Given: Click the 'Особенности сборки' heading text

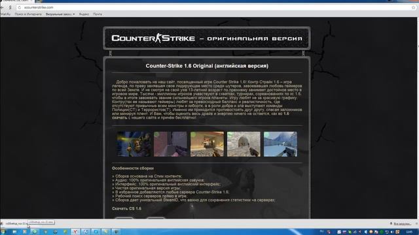Looking at the screenshot, I should [132, 168].
